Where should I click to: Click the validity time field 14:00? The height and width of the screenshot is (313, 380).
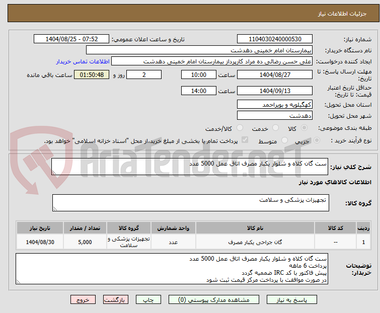point(199,91)
